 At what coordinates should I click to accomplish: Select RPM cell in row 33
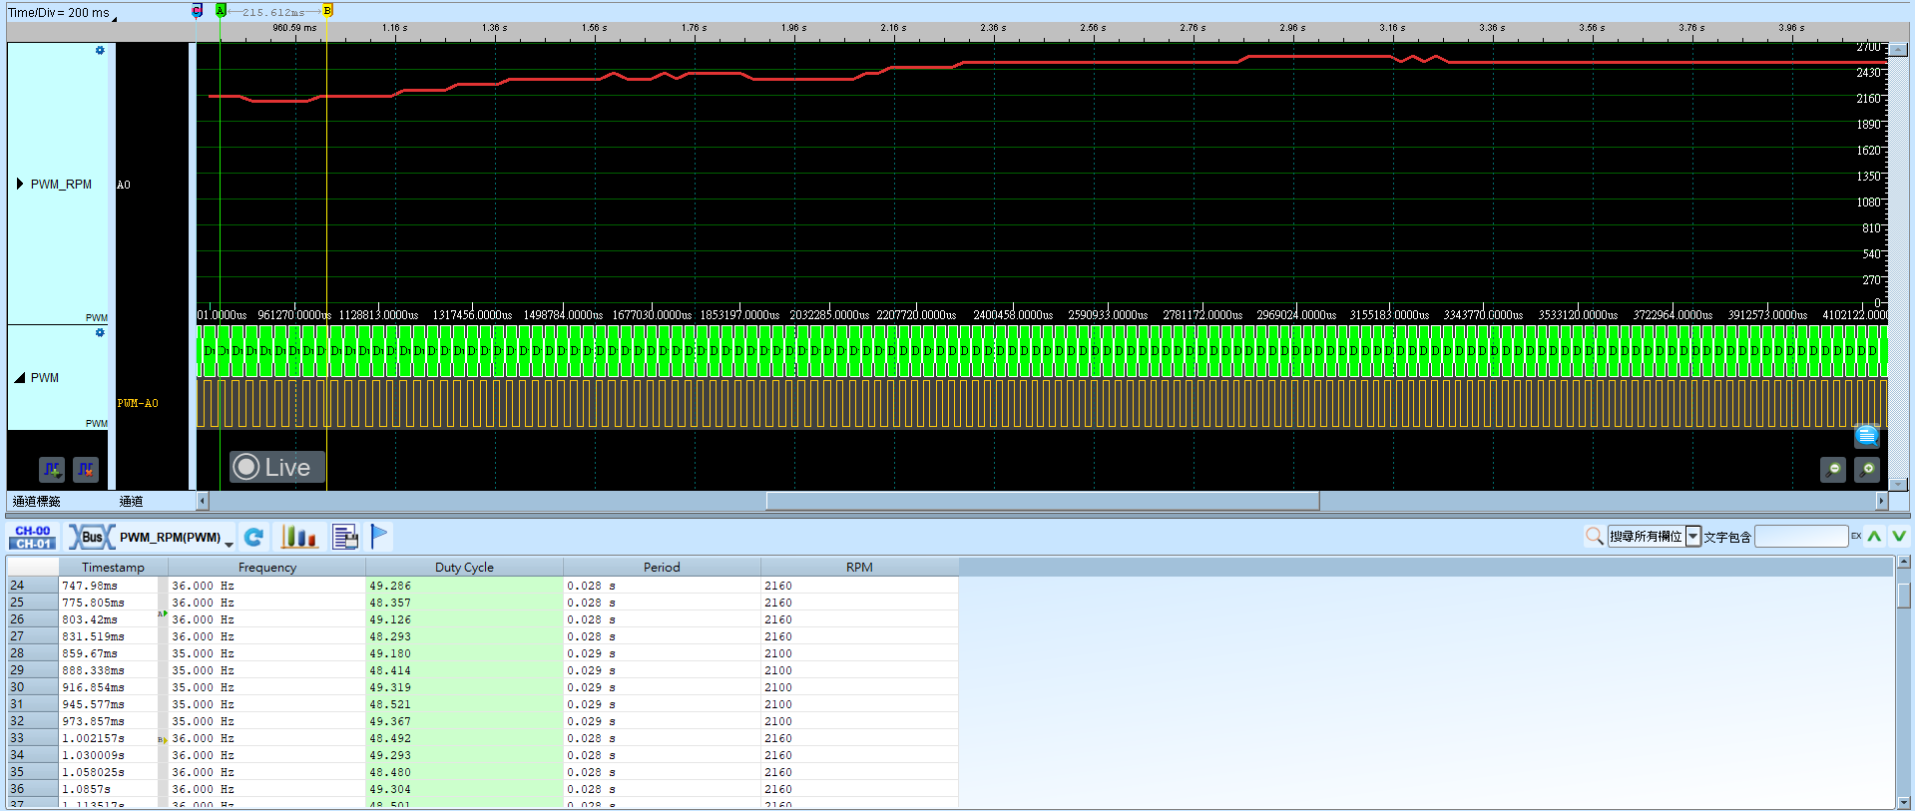[x=859, y=738]
